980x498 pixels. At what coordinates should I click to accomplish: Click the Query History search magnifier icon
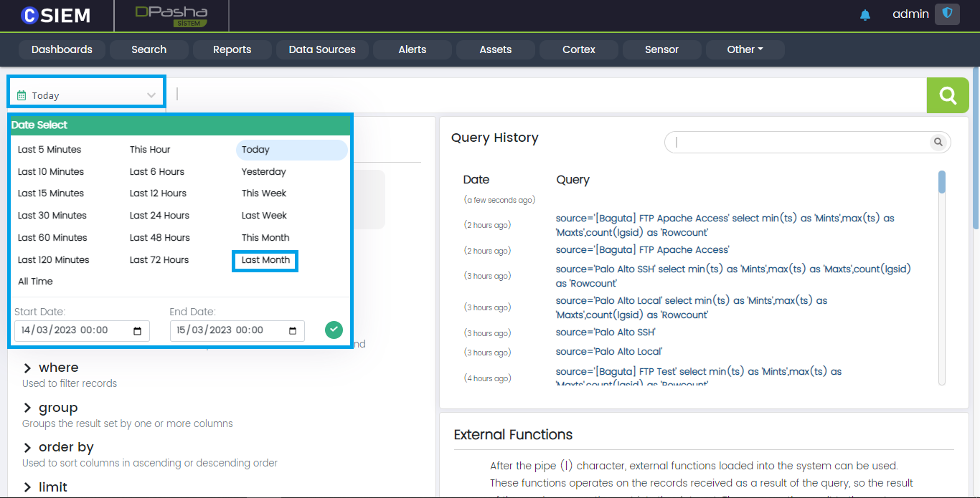[938, 143]
